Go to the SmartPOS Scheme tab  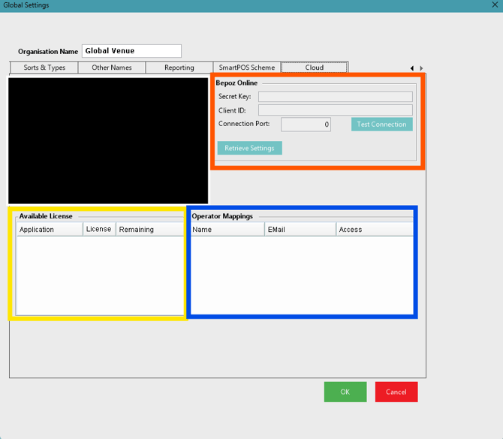247,68
